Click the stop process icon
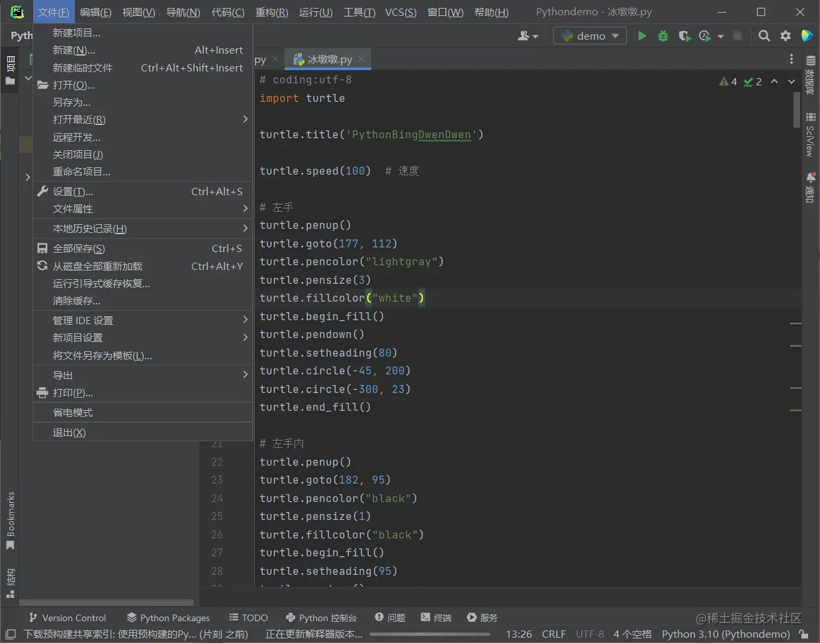Image resolution: width=820 pixels, height=643 pixels. 737,36
